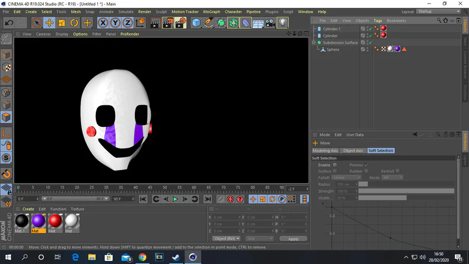Viewport: 469px width, 264px height.
Task: Add a Cube primitive object
Action: (196, 23)
